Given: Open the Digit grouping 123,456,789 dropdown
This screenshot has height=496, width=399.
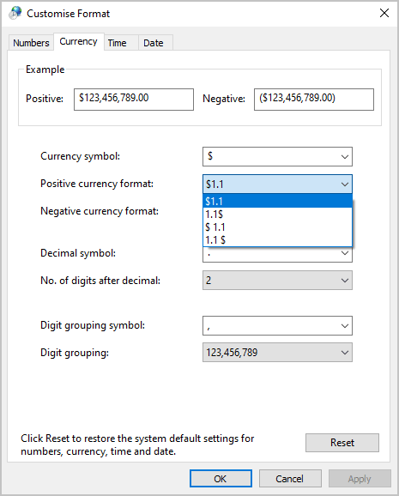Looking at the screenshot, I should (x=277, y=353).
